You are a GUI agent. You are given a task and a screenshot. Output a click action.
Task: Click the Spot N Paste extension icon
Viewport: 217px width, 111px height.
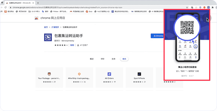(139, 74)
